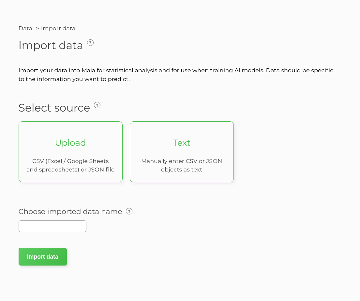Click the breadcrumb separator arrow
This screenshot has width=360, height=301.
(x=37, y=28)
